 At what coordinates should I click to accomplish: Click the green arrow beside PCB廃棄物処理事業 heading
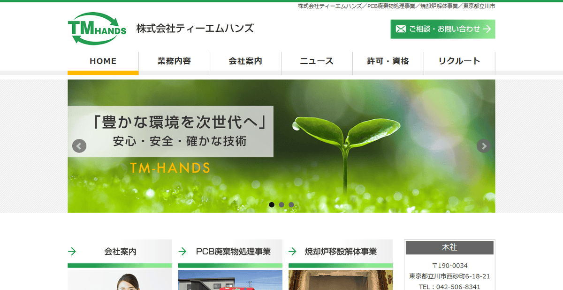coord(183,251)
